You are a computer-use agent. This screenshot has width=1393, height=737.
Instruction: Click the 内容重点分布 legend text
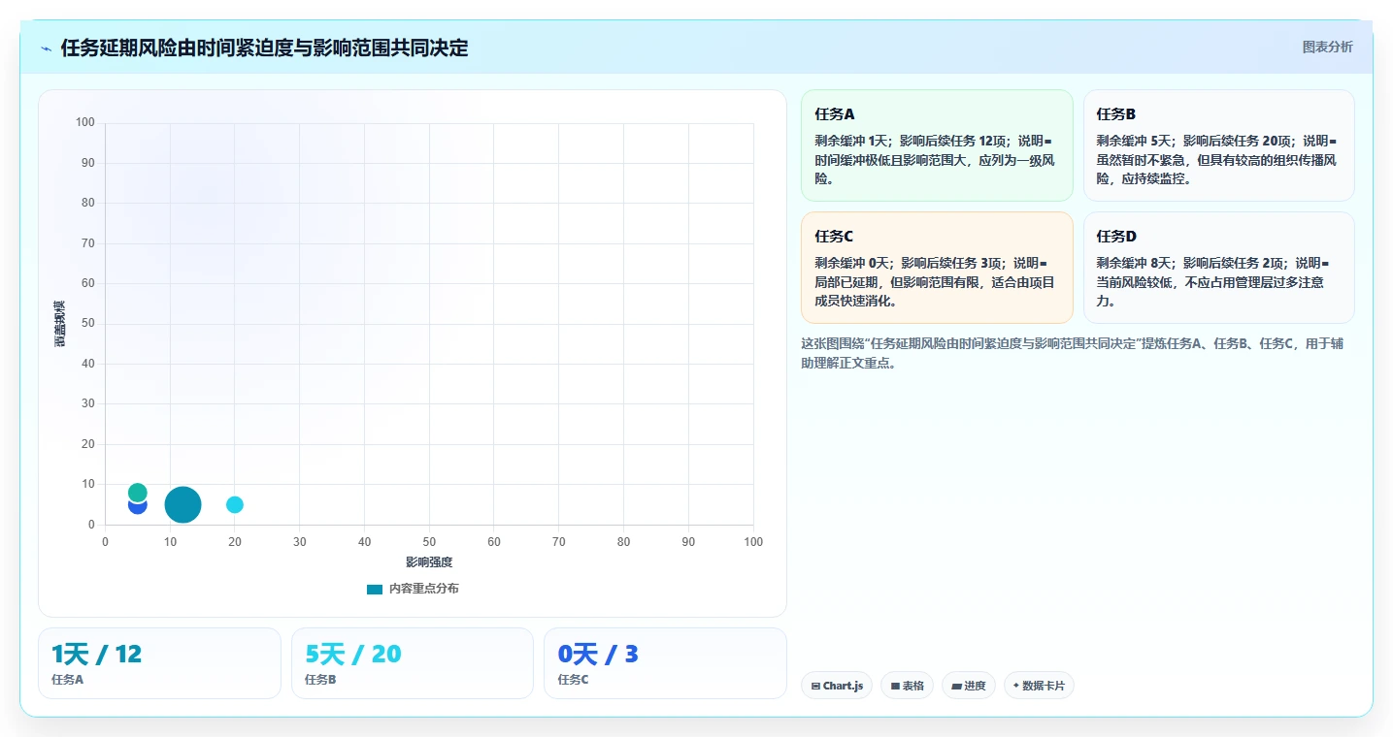click(x=424, y=589)
